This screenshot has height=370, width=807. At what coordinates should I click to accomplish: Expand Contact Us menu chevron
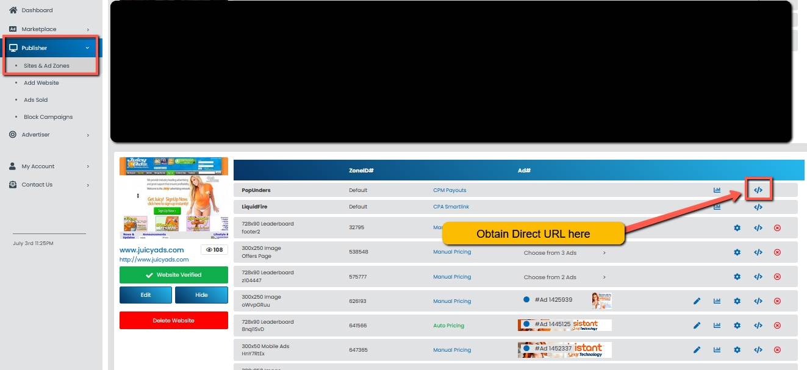(x=88, y=185)
